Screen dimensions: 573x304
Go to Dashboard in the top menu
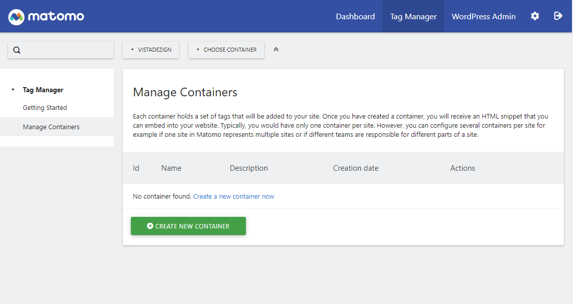click(x=355, y=16)
